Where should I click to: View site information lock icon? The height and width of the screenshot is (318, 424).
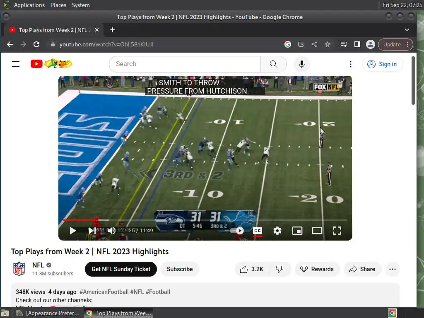point(53,44)
